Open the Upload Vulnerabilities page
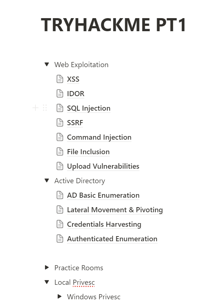 [103, 167]
